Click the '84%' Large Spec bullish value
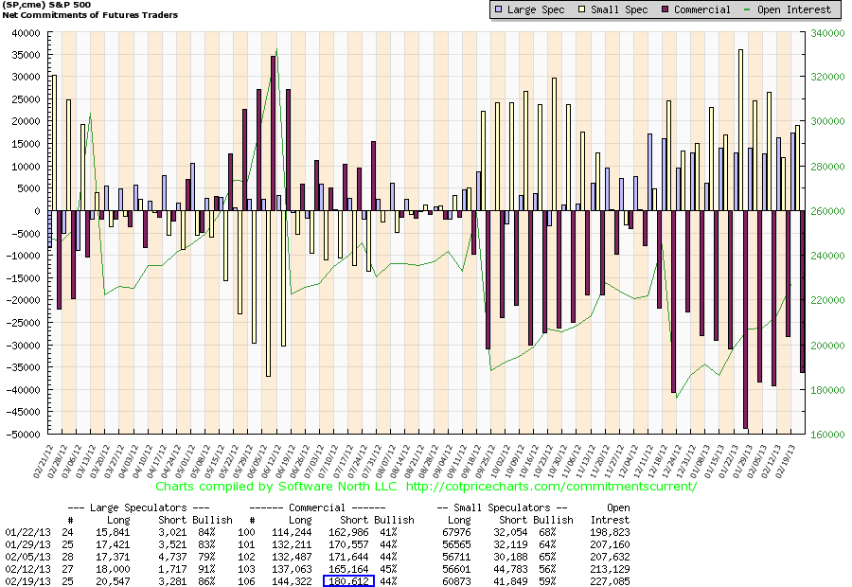 tap(206, 533)
